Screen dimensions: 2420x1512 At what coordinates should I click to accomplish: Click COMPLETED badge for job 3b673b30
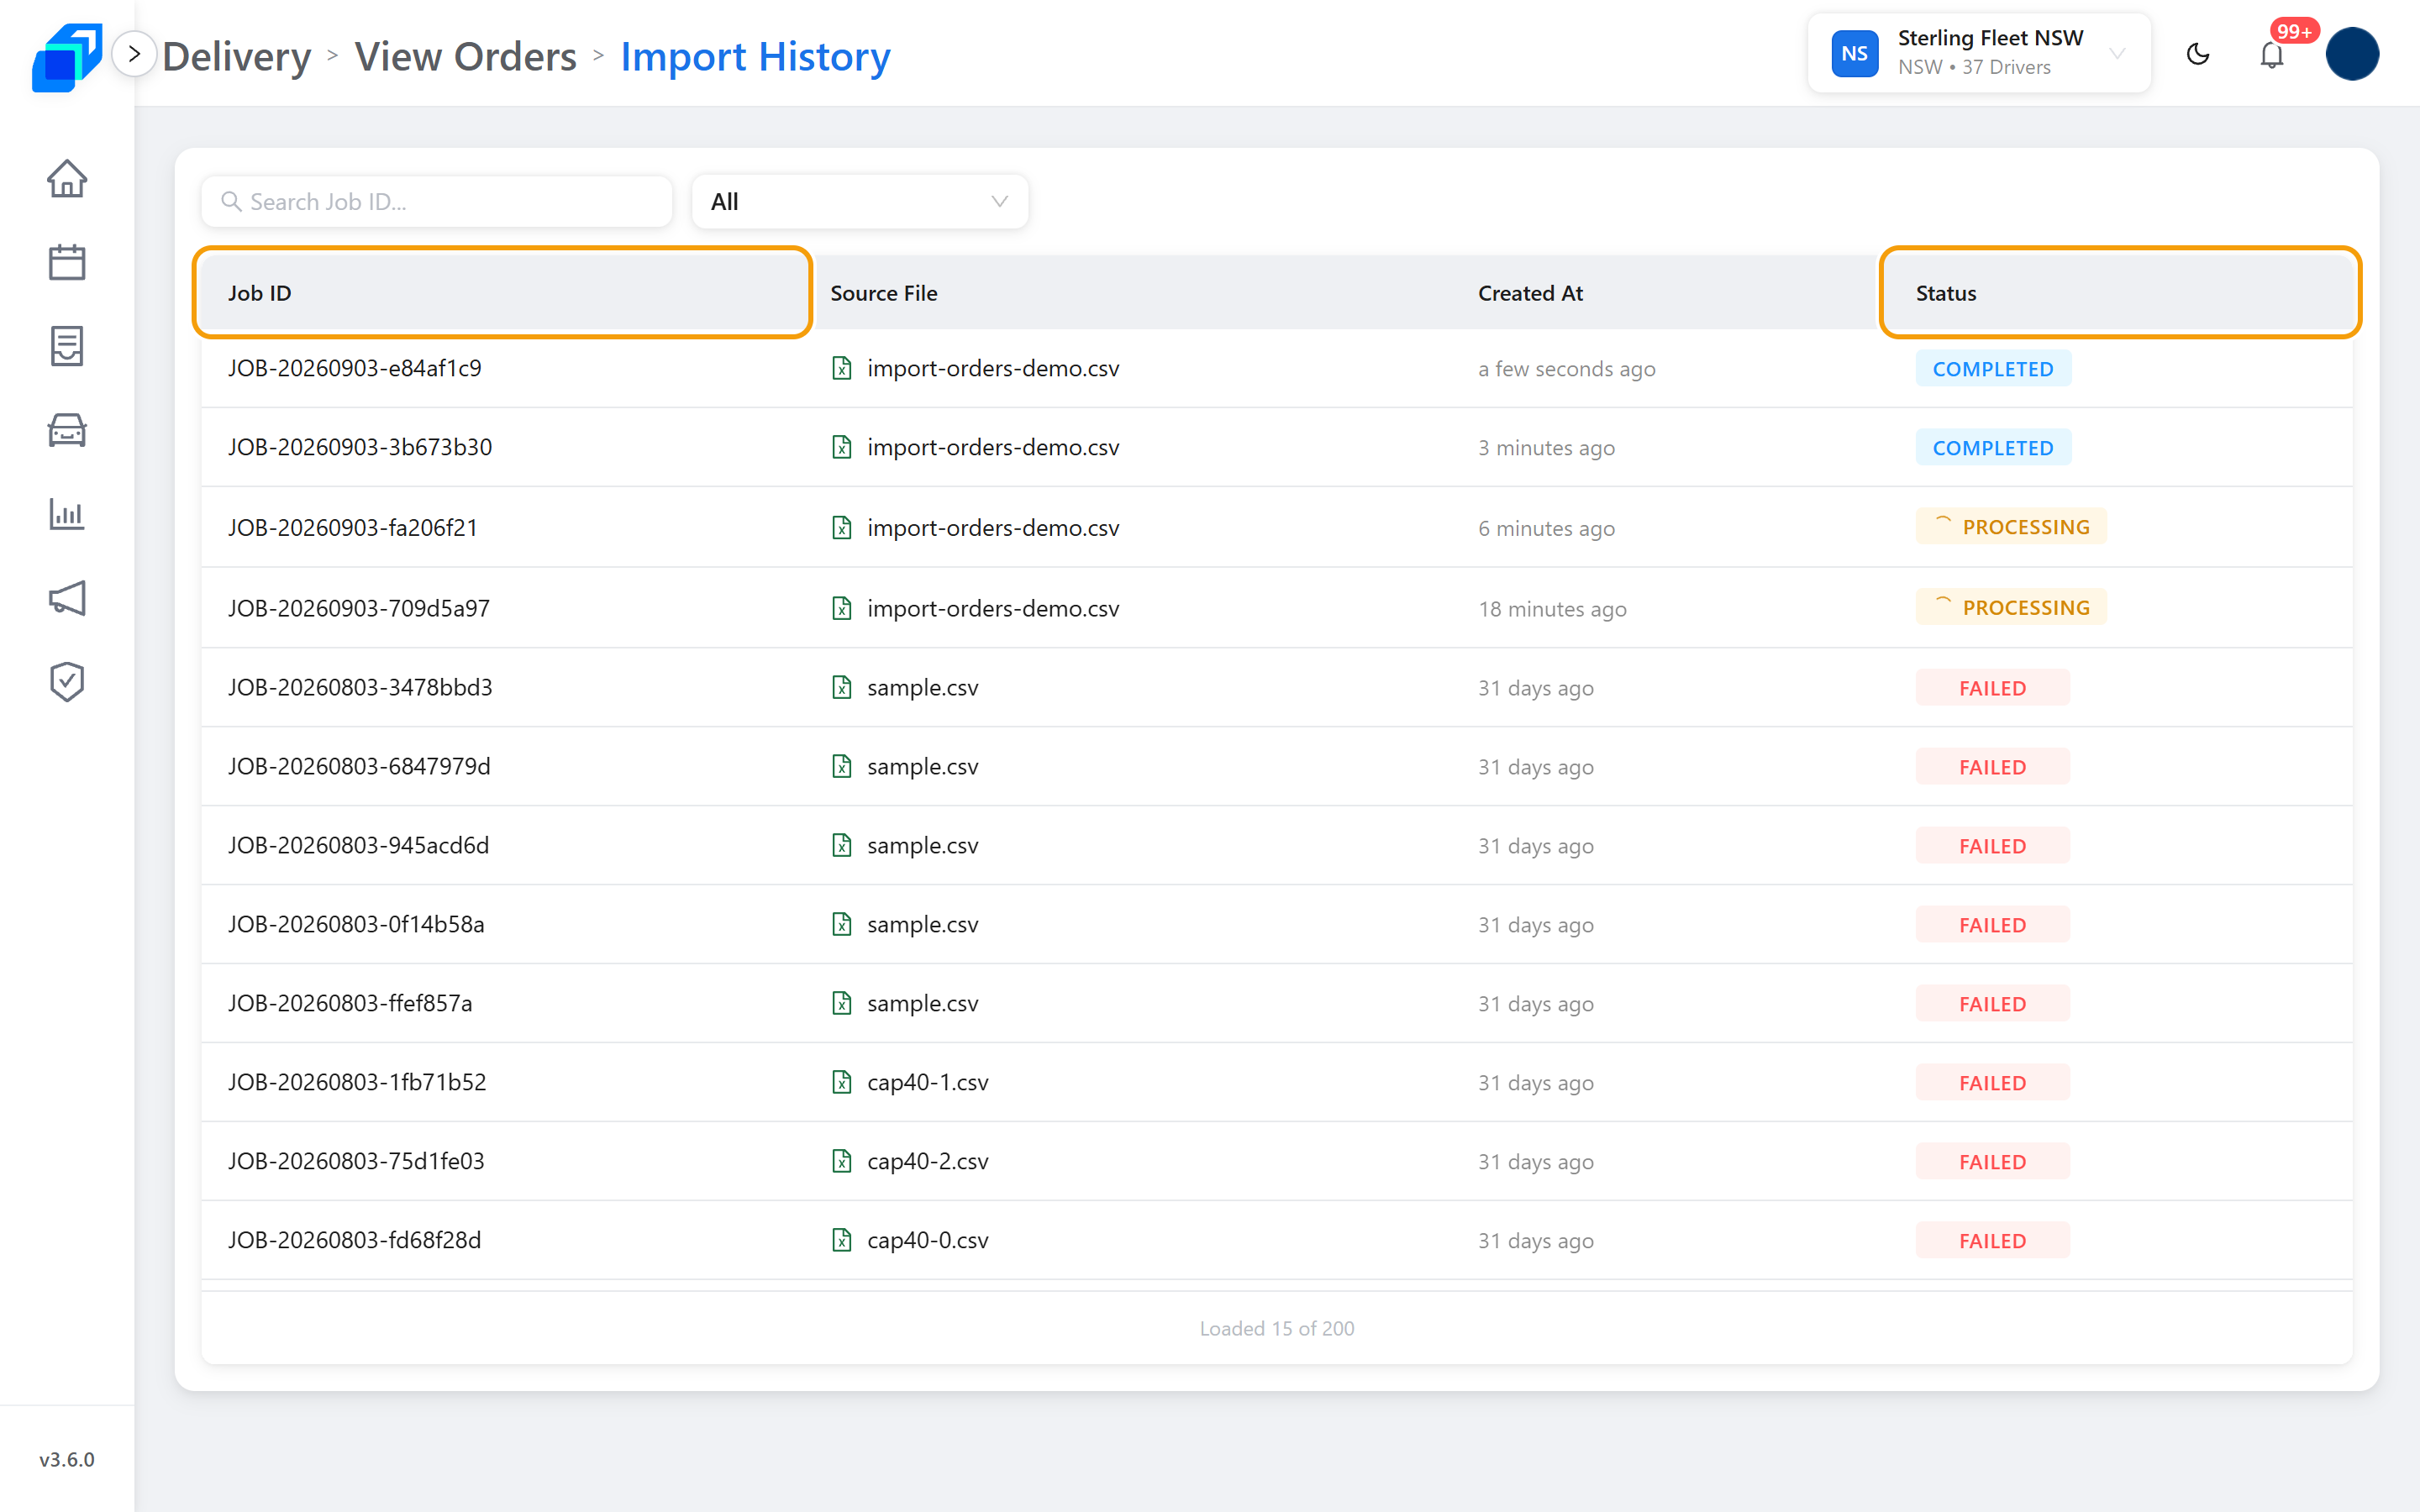[1993, 448]
